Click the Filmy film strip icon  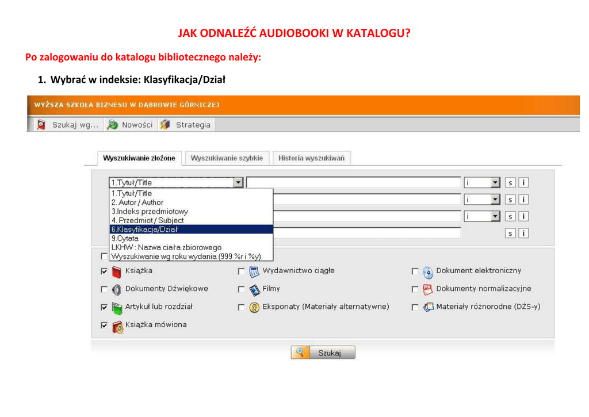[254, 289]
